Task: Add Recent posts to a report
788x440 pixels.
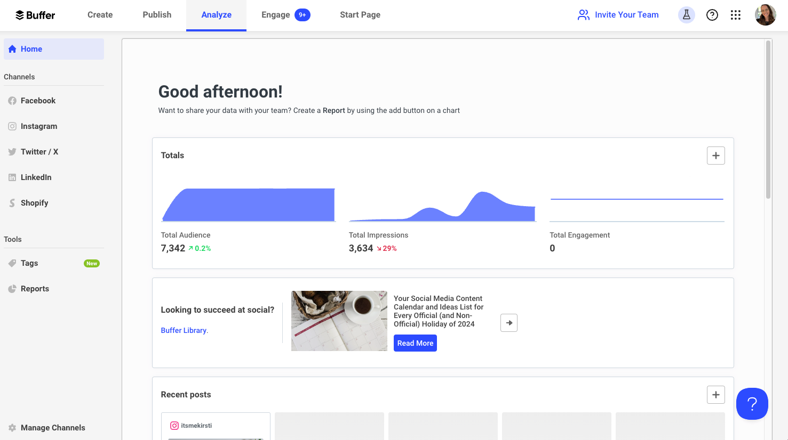Action: [715, 394]
